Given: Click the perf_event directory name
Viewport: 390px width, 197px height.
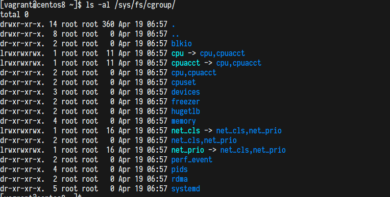Looking at the screenshot, I should click(192, 160).
